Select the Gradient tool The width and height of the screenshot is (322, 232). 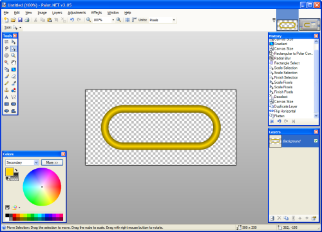[x=14, y=70]
